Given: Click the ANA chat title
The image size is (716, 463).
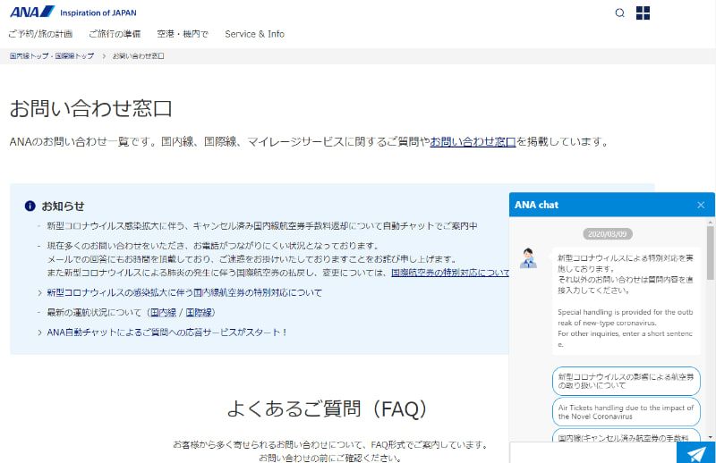Looking at the screenshot, I should (x=536, y=205).
